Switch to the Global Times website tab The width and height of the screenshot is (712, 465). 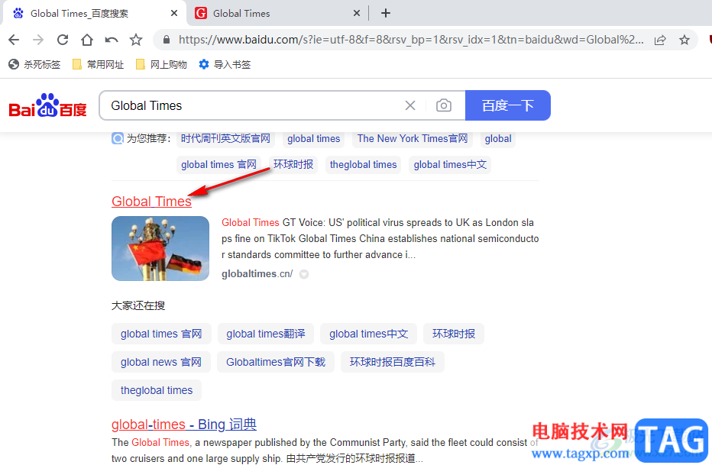click(277, 13)
